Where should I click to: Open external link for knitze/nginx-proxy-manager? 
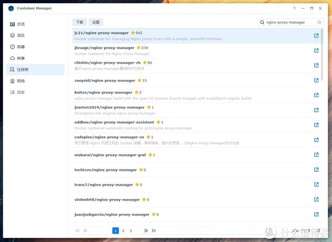[317, 95]
